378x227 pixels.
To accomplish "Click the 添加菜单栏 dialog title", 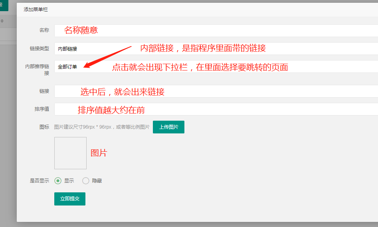I will (36, 10).
